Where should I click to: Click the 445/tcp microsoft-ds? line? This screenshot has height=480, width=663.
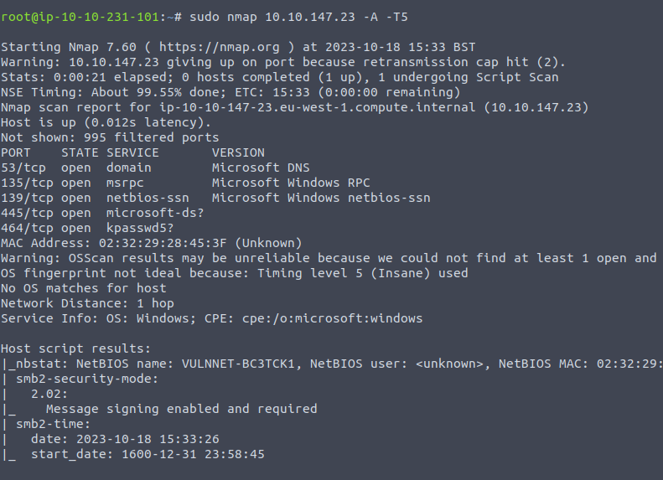pyautogui.click(x=102, y=213)
